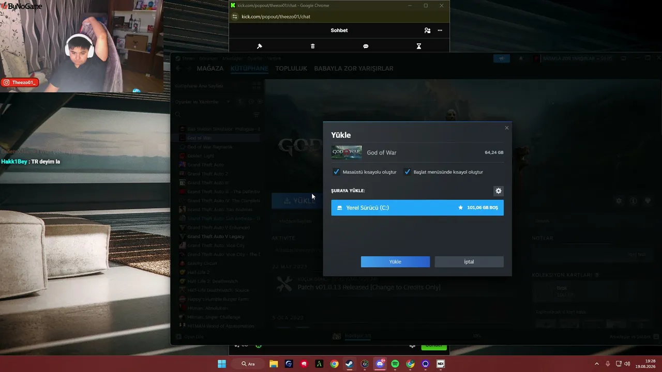Image resolution: width=662 pixels, height=372 pixels.
Task: Open the KÜTÜPHANE tab in Steam
Action: pos(249,68)
